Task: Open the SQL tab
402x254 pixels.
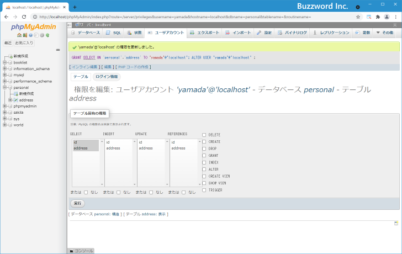Action: [113, 33]
